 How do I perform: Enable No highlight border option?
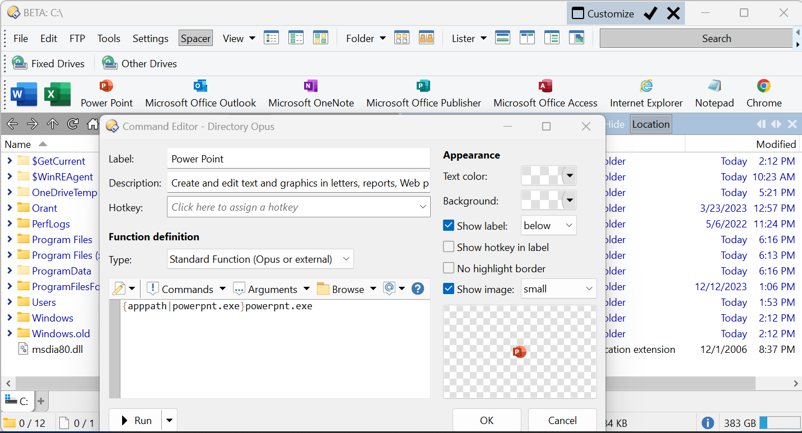point(449,268)
